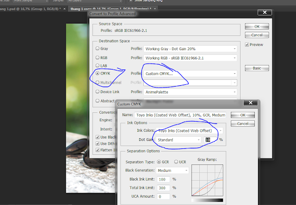Select the Multichannel radio option

(x=98, y=82)
